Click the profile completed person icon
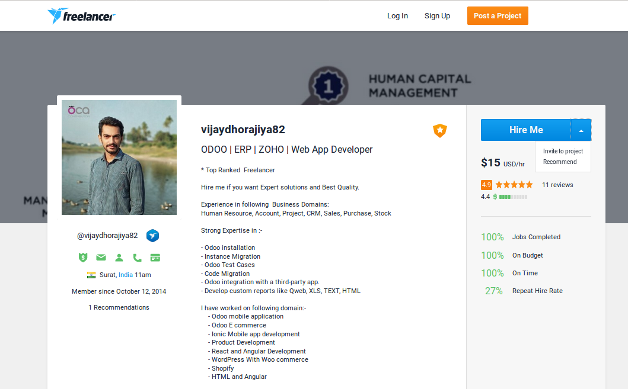Viewport: 628px width, 389px height. 119,258
